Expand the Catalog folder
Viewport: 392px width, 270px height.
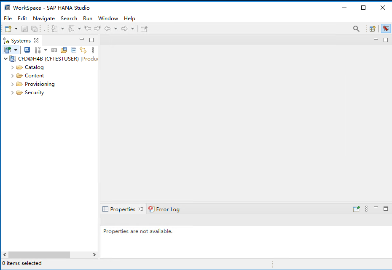pos(12,67)
